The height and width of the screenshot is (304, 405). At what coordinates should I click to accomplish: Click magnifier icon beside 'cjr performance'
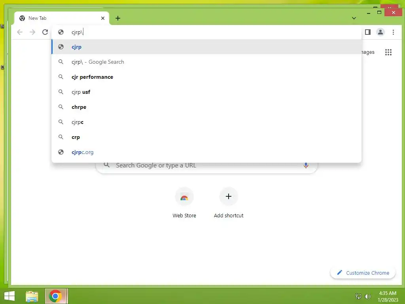[61, 77]
